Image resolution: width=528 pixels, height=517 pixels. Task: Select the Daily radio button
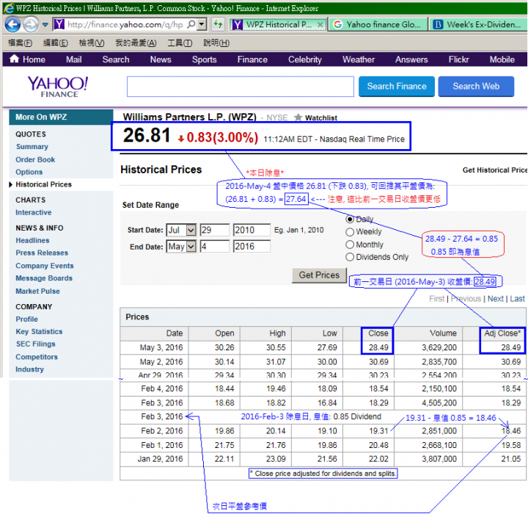click(350, 220)
